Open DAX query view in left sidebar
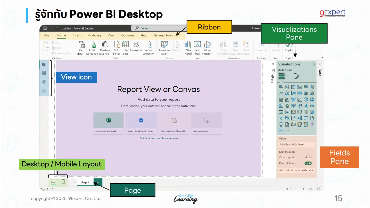370x208 pixels. [x=44, y=91]
